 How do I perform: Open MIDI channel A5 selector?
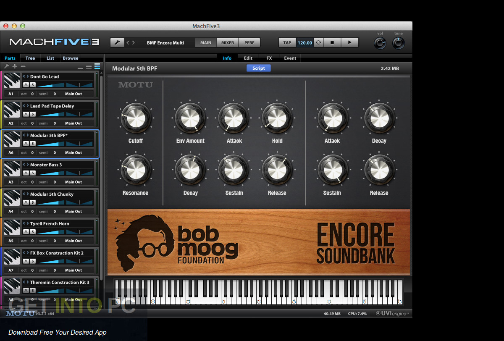tap(11, 241)
